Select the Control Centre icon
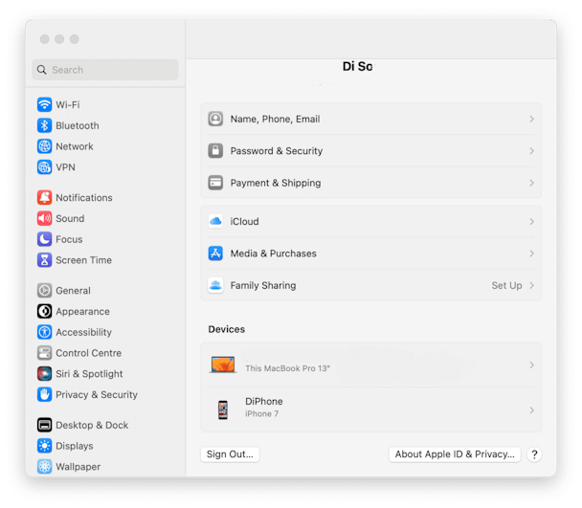Image resolution: width=582 pixels, height=508 pixels. pyautogui.click(x=44, y=352)
